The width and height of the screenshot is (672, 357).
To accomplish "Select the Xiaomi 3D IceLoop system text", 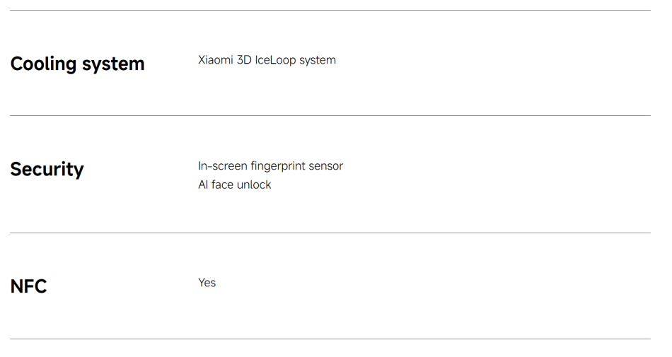I will [x=267, y=60].
